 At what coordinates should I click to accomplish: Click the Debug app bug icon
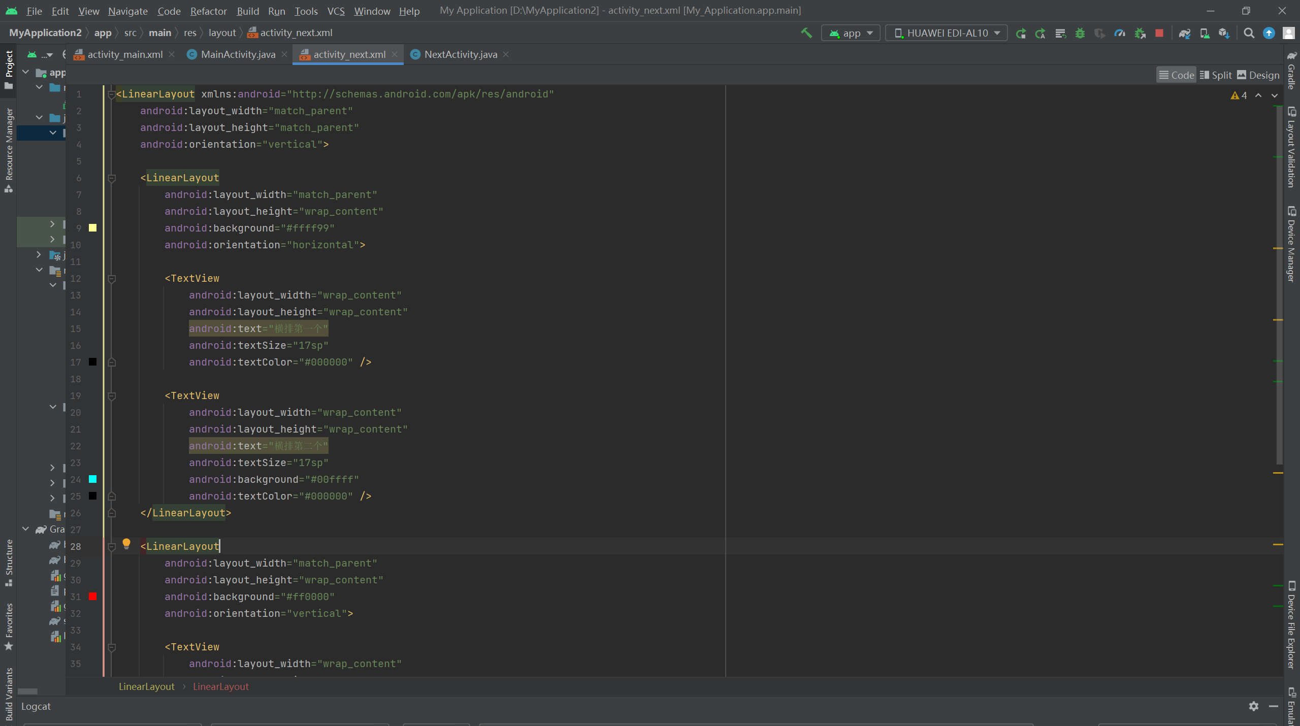(1080, 33)
